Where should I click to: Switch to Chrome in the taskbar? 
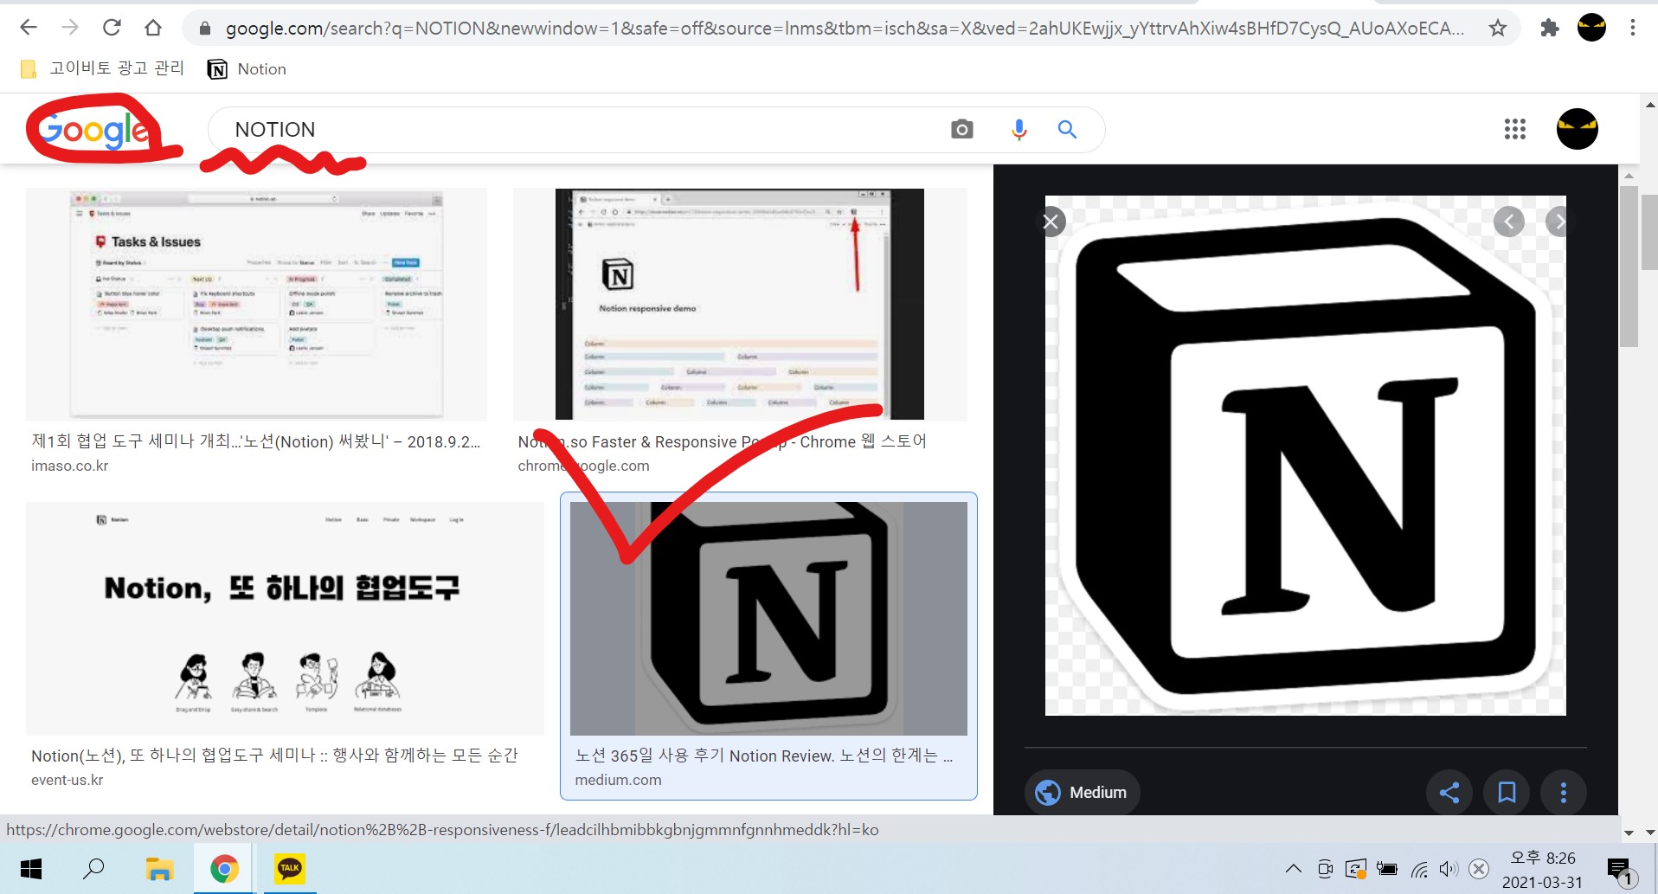[224, 869]
